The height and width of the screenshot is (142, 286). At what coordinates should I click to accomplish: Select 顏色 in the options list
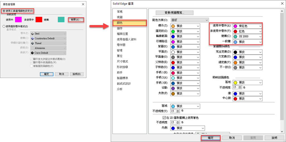130,23
